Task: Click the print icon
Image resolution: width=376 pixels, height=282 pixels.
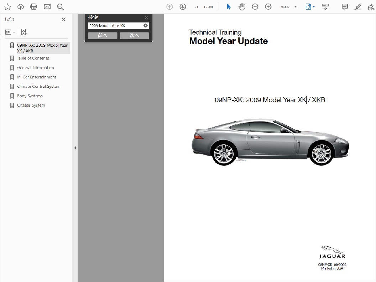Action: tap(33, 7)
